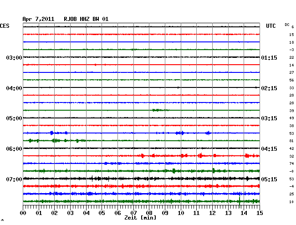Click the local time label '04:00'

pos(14,88)
